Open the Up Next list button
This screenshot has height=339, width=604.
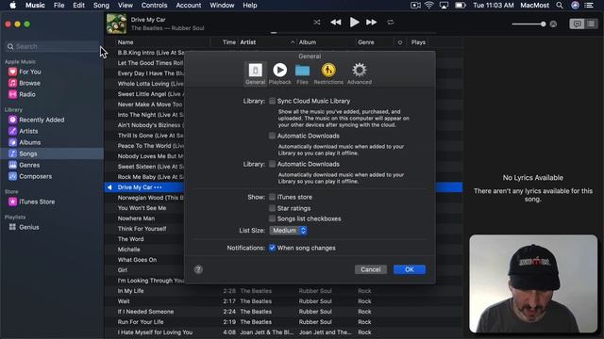[591, 24]
